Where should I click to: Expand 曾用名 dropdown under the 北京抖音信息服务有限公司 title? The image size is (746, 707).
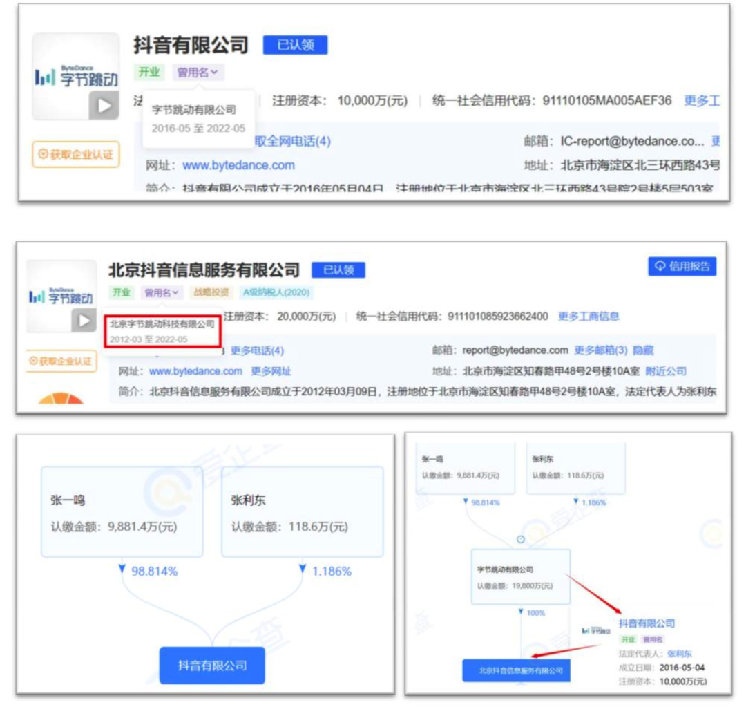pyautogui.click(x=162, y=292)
